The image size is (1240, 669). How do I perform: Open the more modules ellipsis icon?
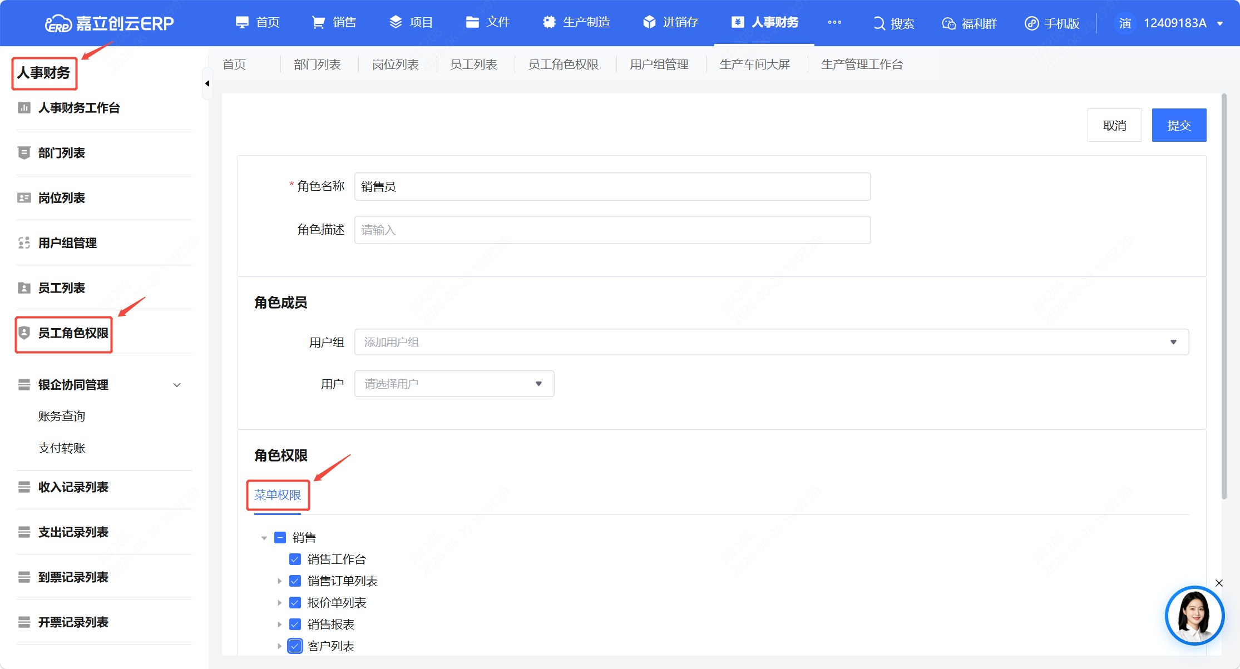[834, 22]
